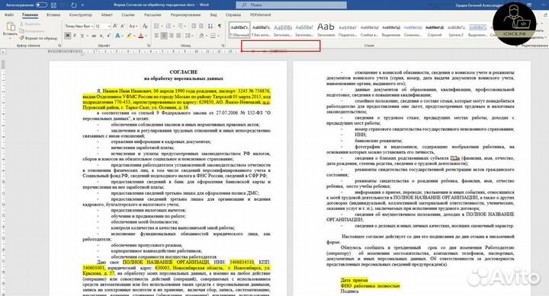549x296 pixels.
Task: Click the sort A-Z icon
Action: pyautogui.click(x=210, y=26)
